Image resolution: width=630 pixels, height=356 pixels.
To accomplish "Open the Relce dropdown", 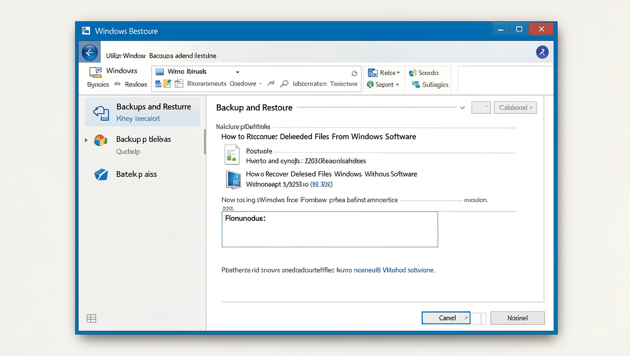I will tap(398, 73).
